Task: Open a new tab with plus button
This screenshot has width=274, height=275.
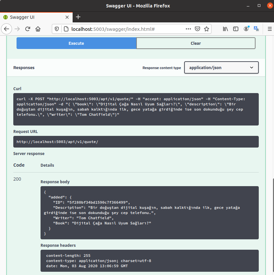Action: 78,17
